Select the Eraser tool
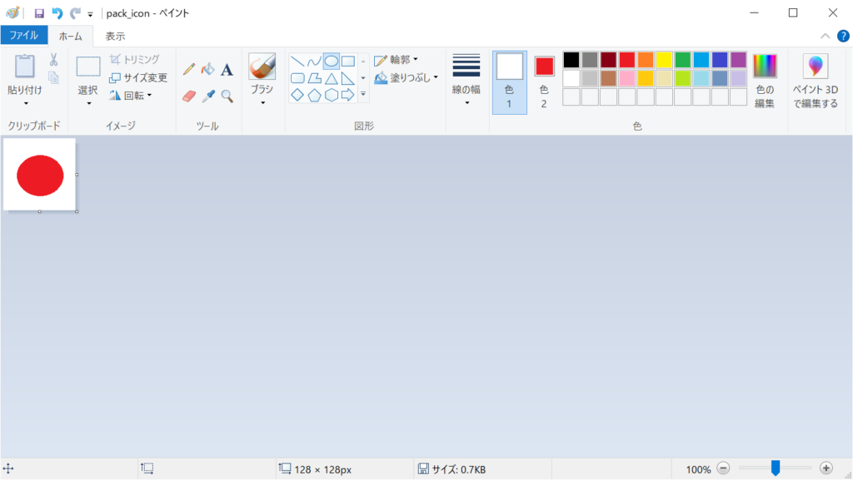This screenshot has height=480, width=853. [x=189, y=96]
